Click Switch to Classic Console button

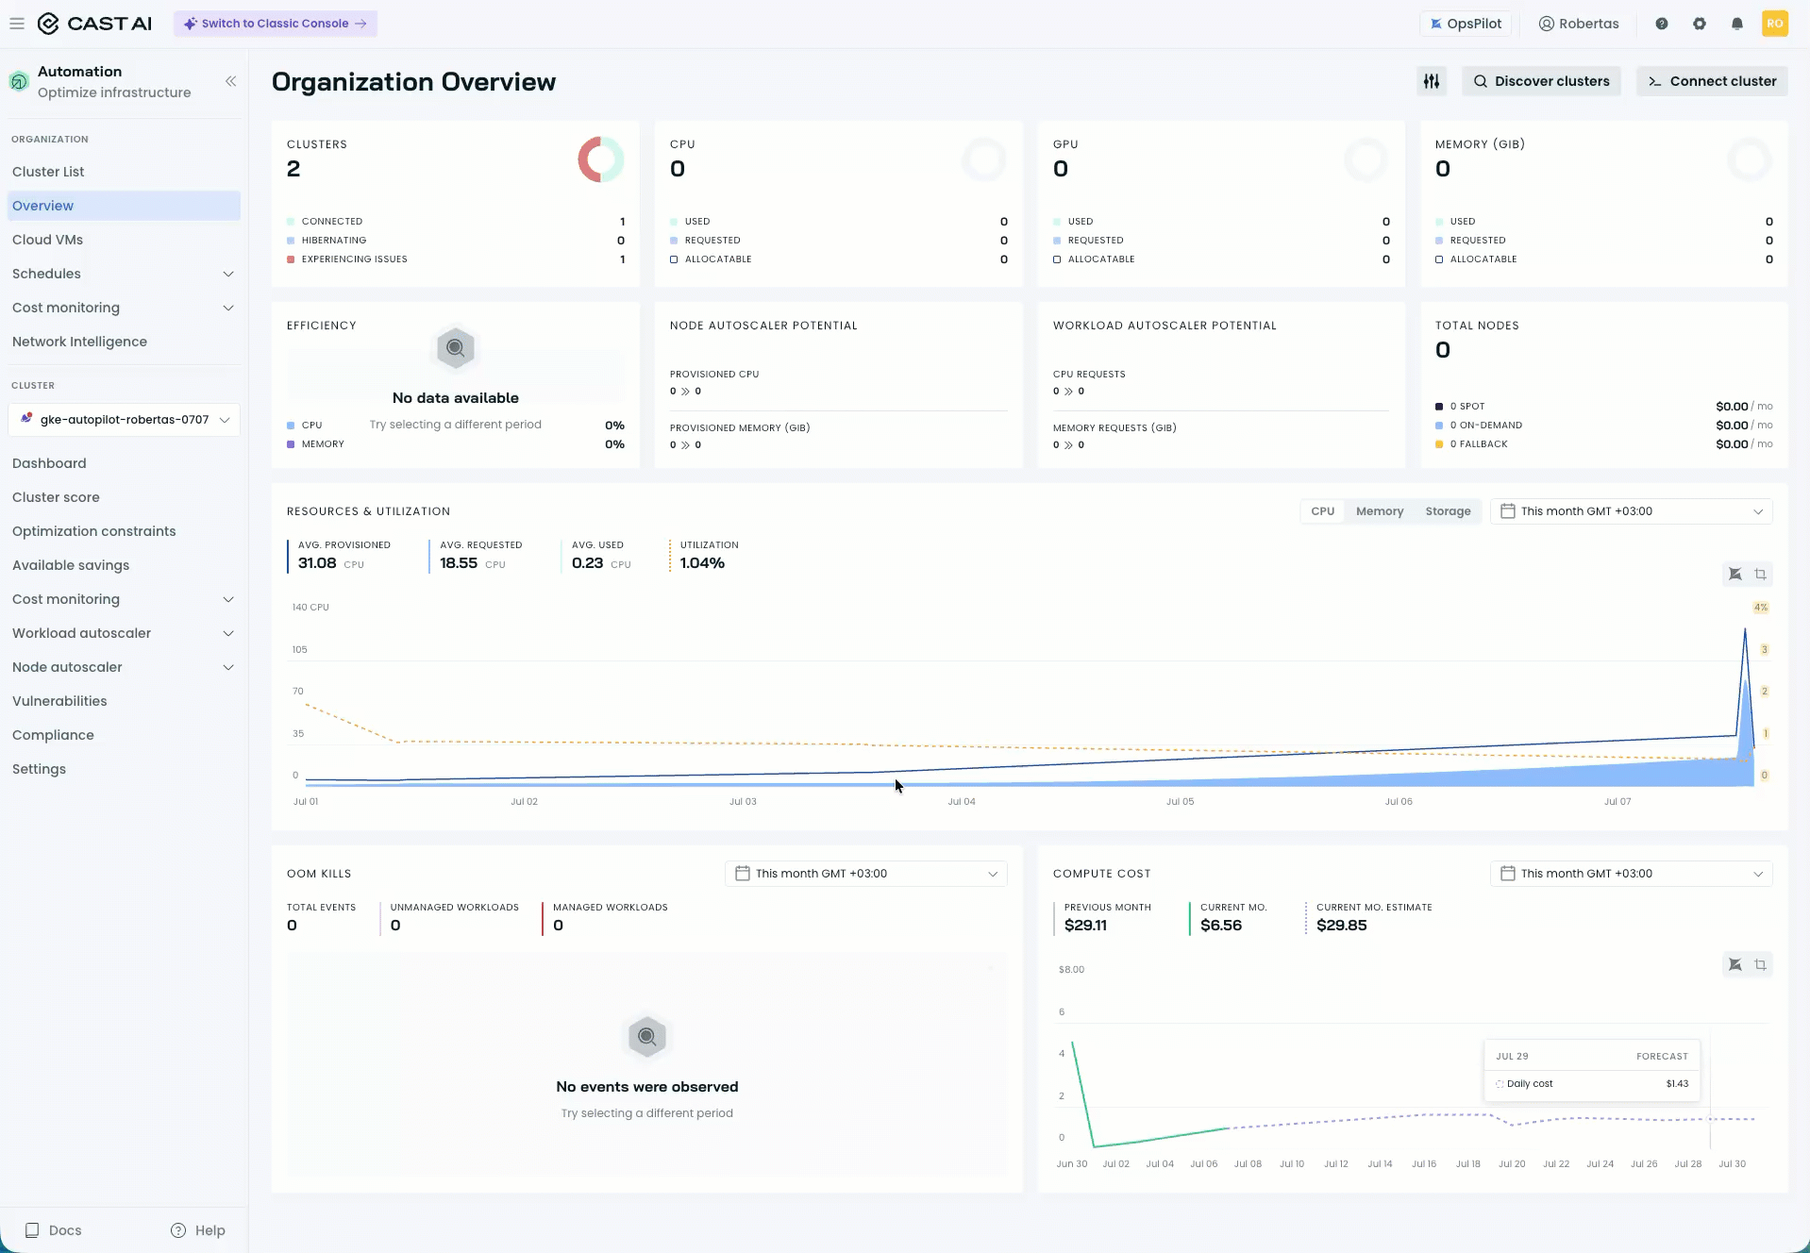pos(276,24)
